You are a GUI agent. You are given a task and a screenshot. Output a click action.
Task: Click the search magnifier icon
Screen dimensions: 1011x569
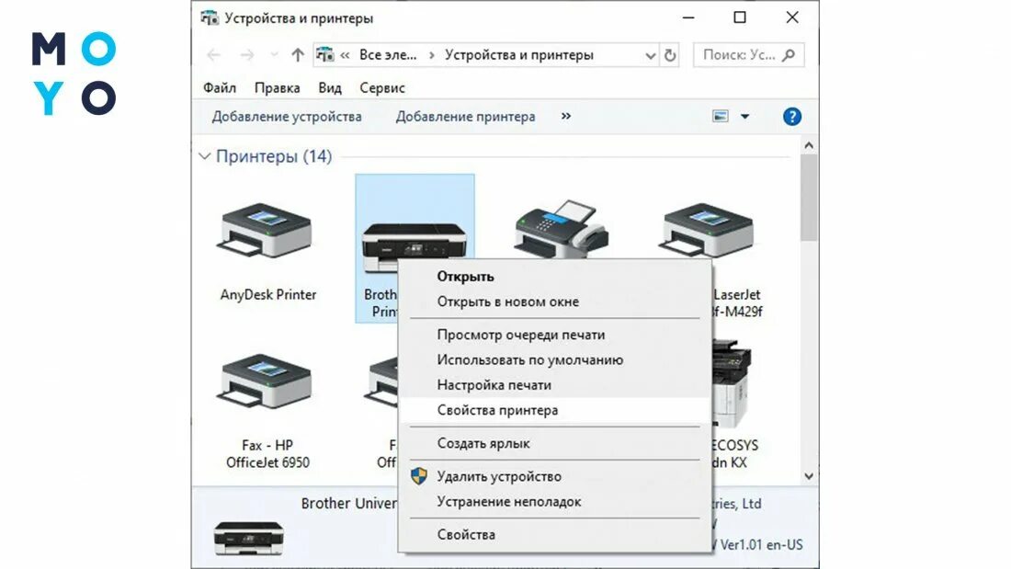[x=789, y=55]
